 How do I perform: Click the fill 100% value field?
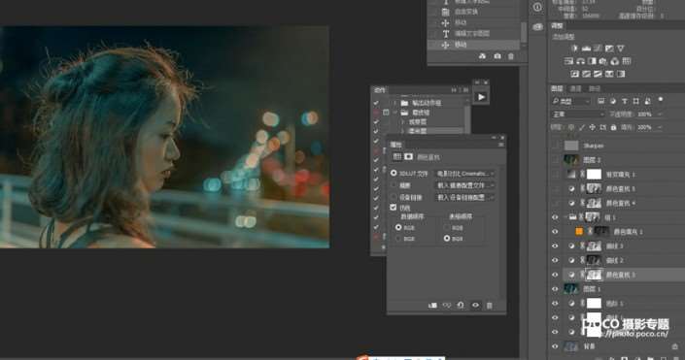pyautogui.click(x=644, y=127)
